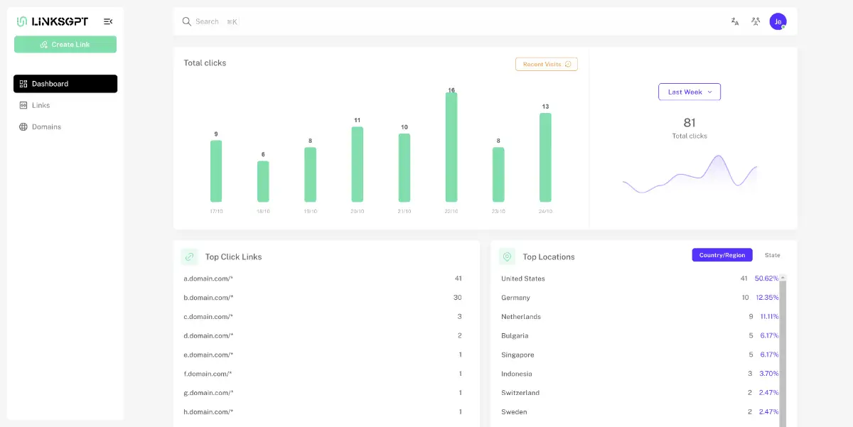Viewport: 853px width, 427px height.
Task: Click the link icon beside Top Click Links
Action: 189,256
